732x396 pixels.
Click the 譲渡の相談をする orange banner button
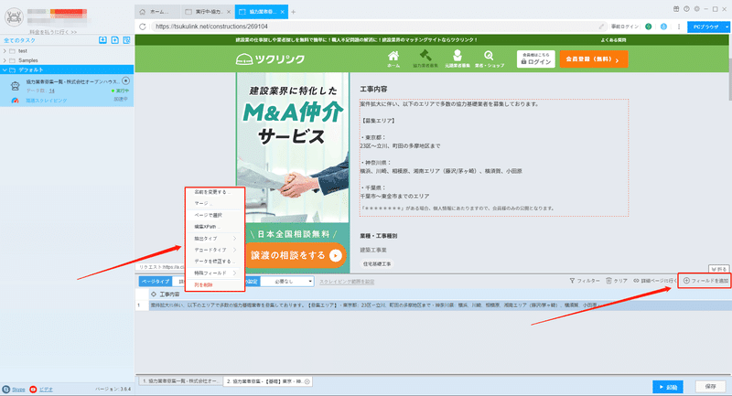pyautogui.click(x=295, y=255)
